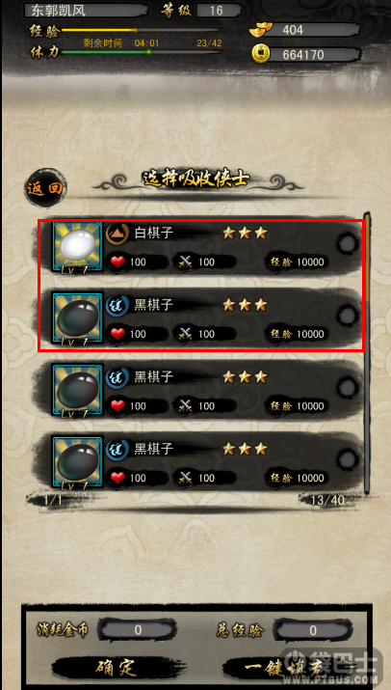Click the 确定 confirm button
The height and width of the screenshot is (690, 391).
tap(117, 668)
